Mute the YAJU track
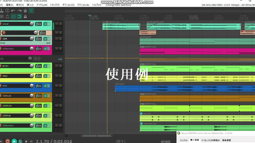Image resolution: width=255 pixels, height=143 pixels. pos(57,76)
